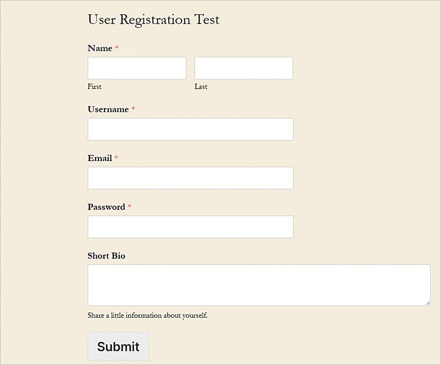The image size is (441, 365).
Task: Click the Username label text
Action: coord(108,109)
